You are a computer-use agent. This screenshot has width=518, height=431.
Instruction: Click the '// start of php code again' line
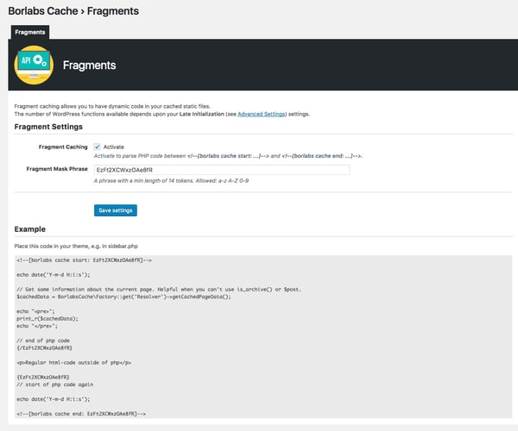[55, 384]
